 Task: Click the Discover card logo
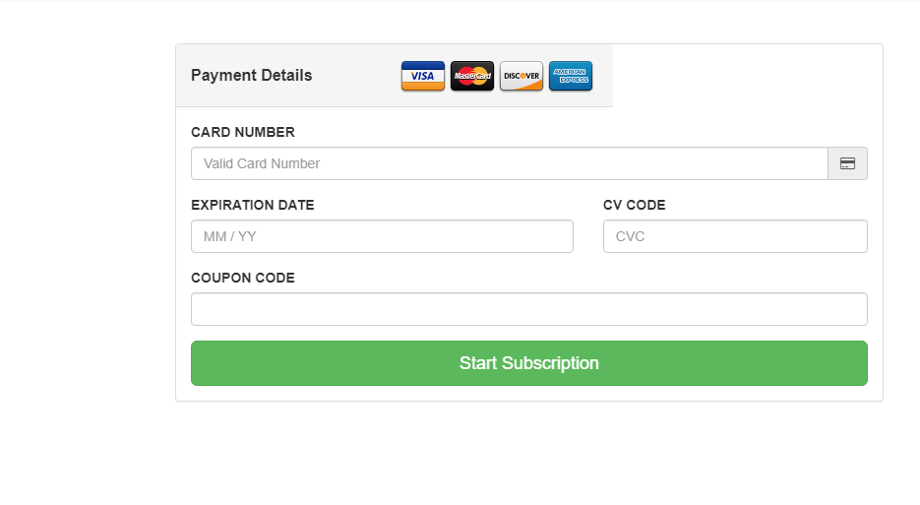pyautogui.click(x=521, y=76)
